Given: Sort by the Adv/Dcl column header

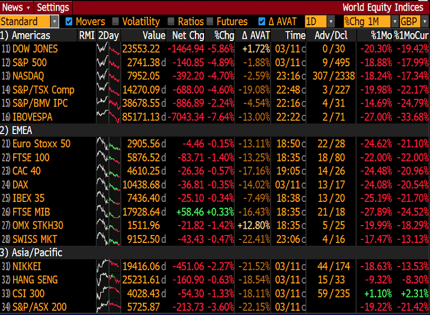Looking at the screenshot, I should click(x=331, y=35).
